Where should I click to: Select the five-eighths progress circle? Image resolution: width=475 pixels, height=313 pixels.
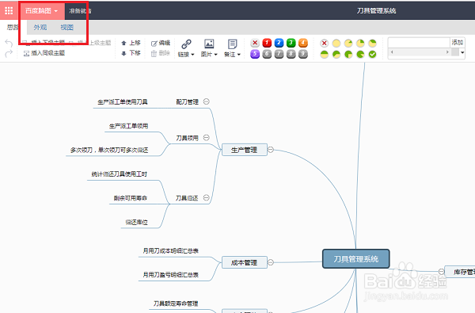(x=336, y=55)
